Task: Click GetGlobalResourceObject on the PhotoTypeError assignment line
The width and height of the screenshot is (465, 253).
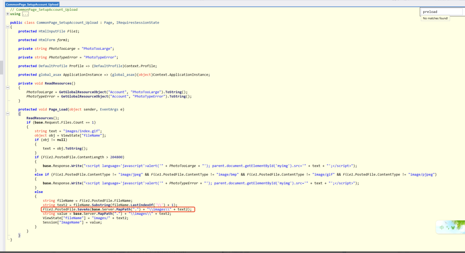Action: click(x=84, y=97)
